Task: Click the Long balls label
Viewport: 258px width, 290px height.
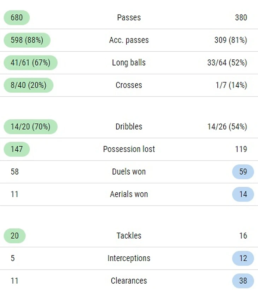Action: tap(129, 63)
